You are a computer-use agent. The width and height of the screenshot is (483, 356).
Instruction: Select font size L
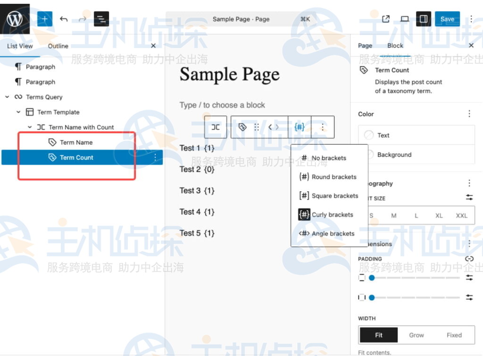tap(416, 215)
